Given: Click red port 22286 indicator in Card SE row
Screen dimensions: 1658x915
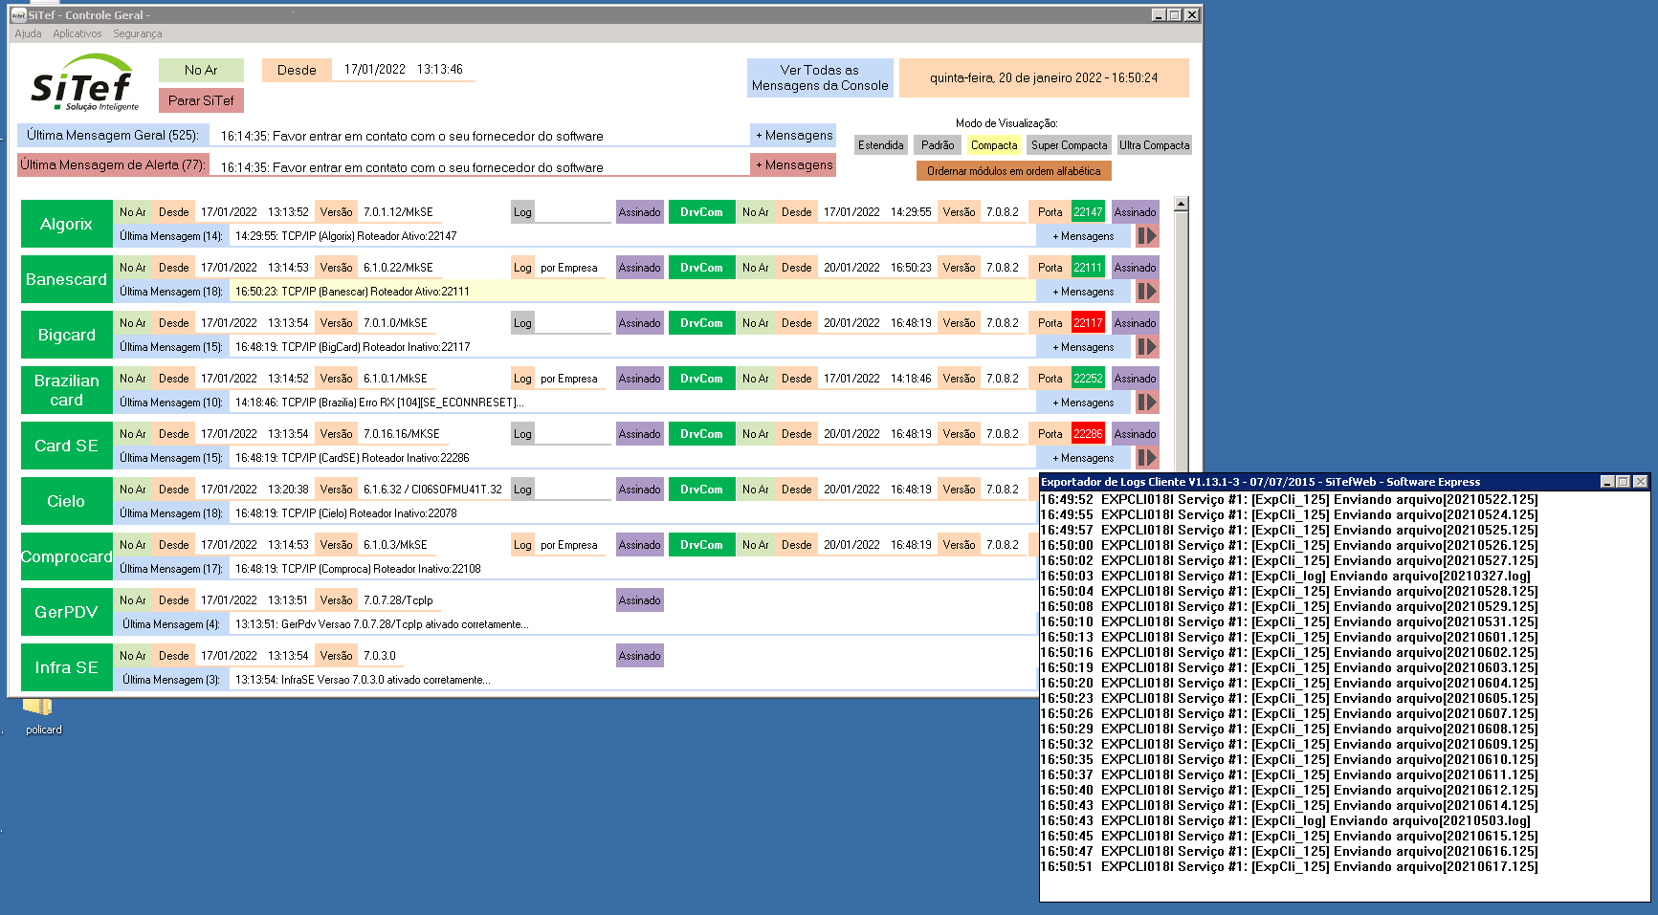Looking at the screenshot, I should (x=1088, y=434).
